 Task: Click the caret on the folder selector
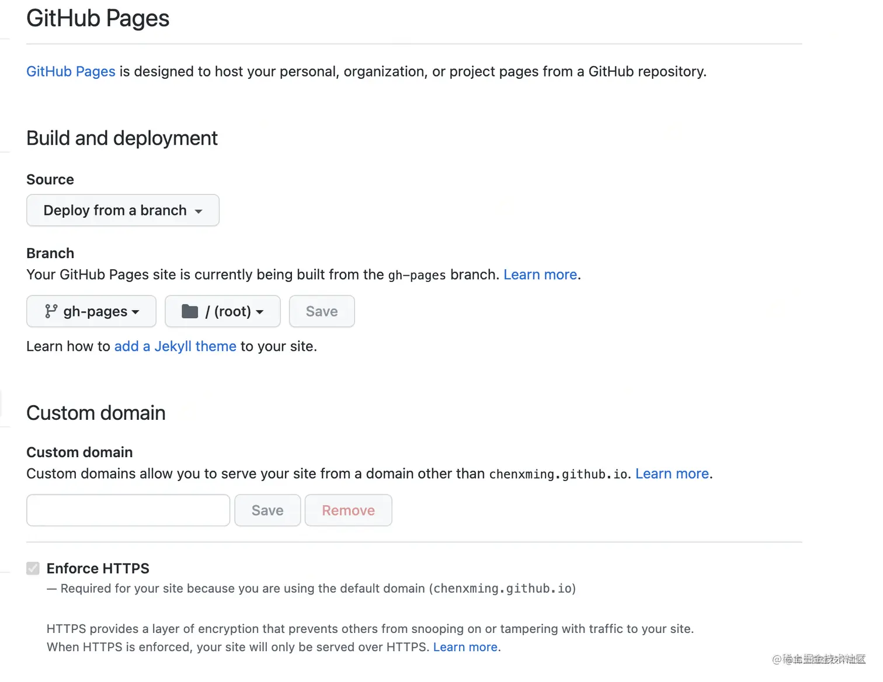click(x=260, y=312)
